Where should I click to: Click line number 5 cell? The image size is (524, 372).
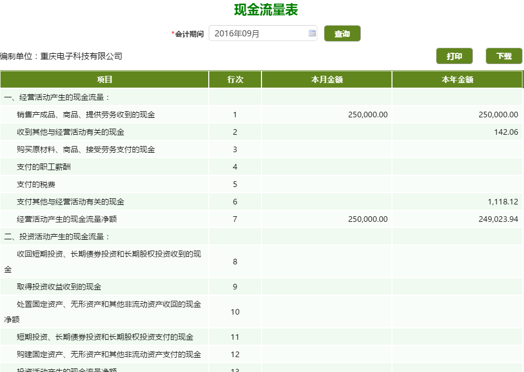point(235,184)
